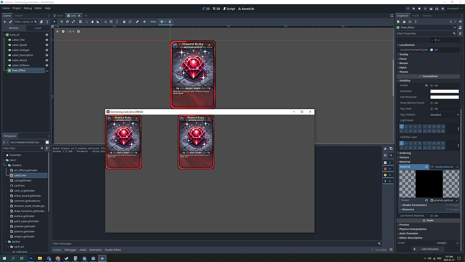Viewport: 465px width, 262px height.
Task: Click Add Metadata at the Inspector bottom
Action: (x=429, y=249)
